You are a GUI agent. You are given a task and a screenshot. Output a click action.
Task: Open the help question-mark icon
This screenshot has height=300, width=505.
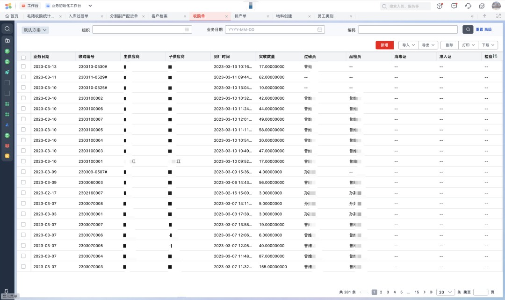440,6
